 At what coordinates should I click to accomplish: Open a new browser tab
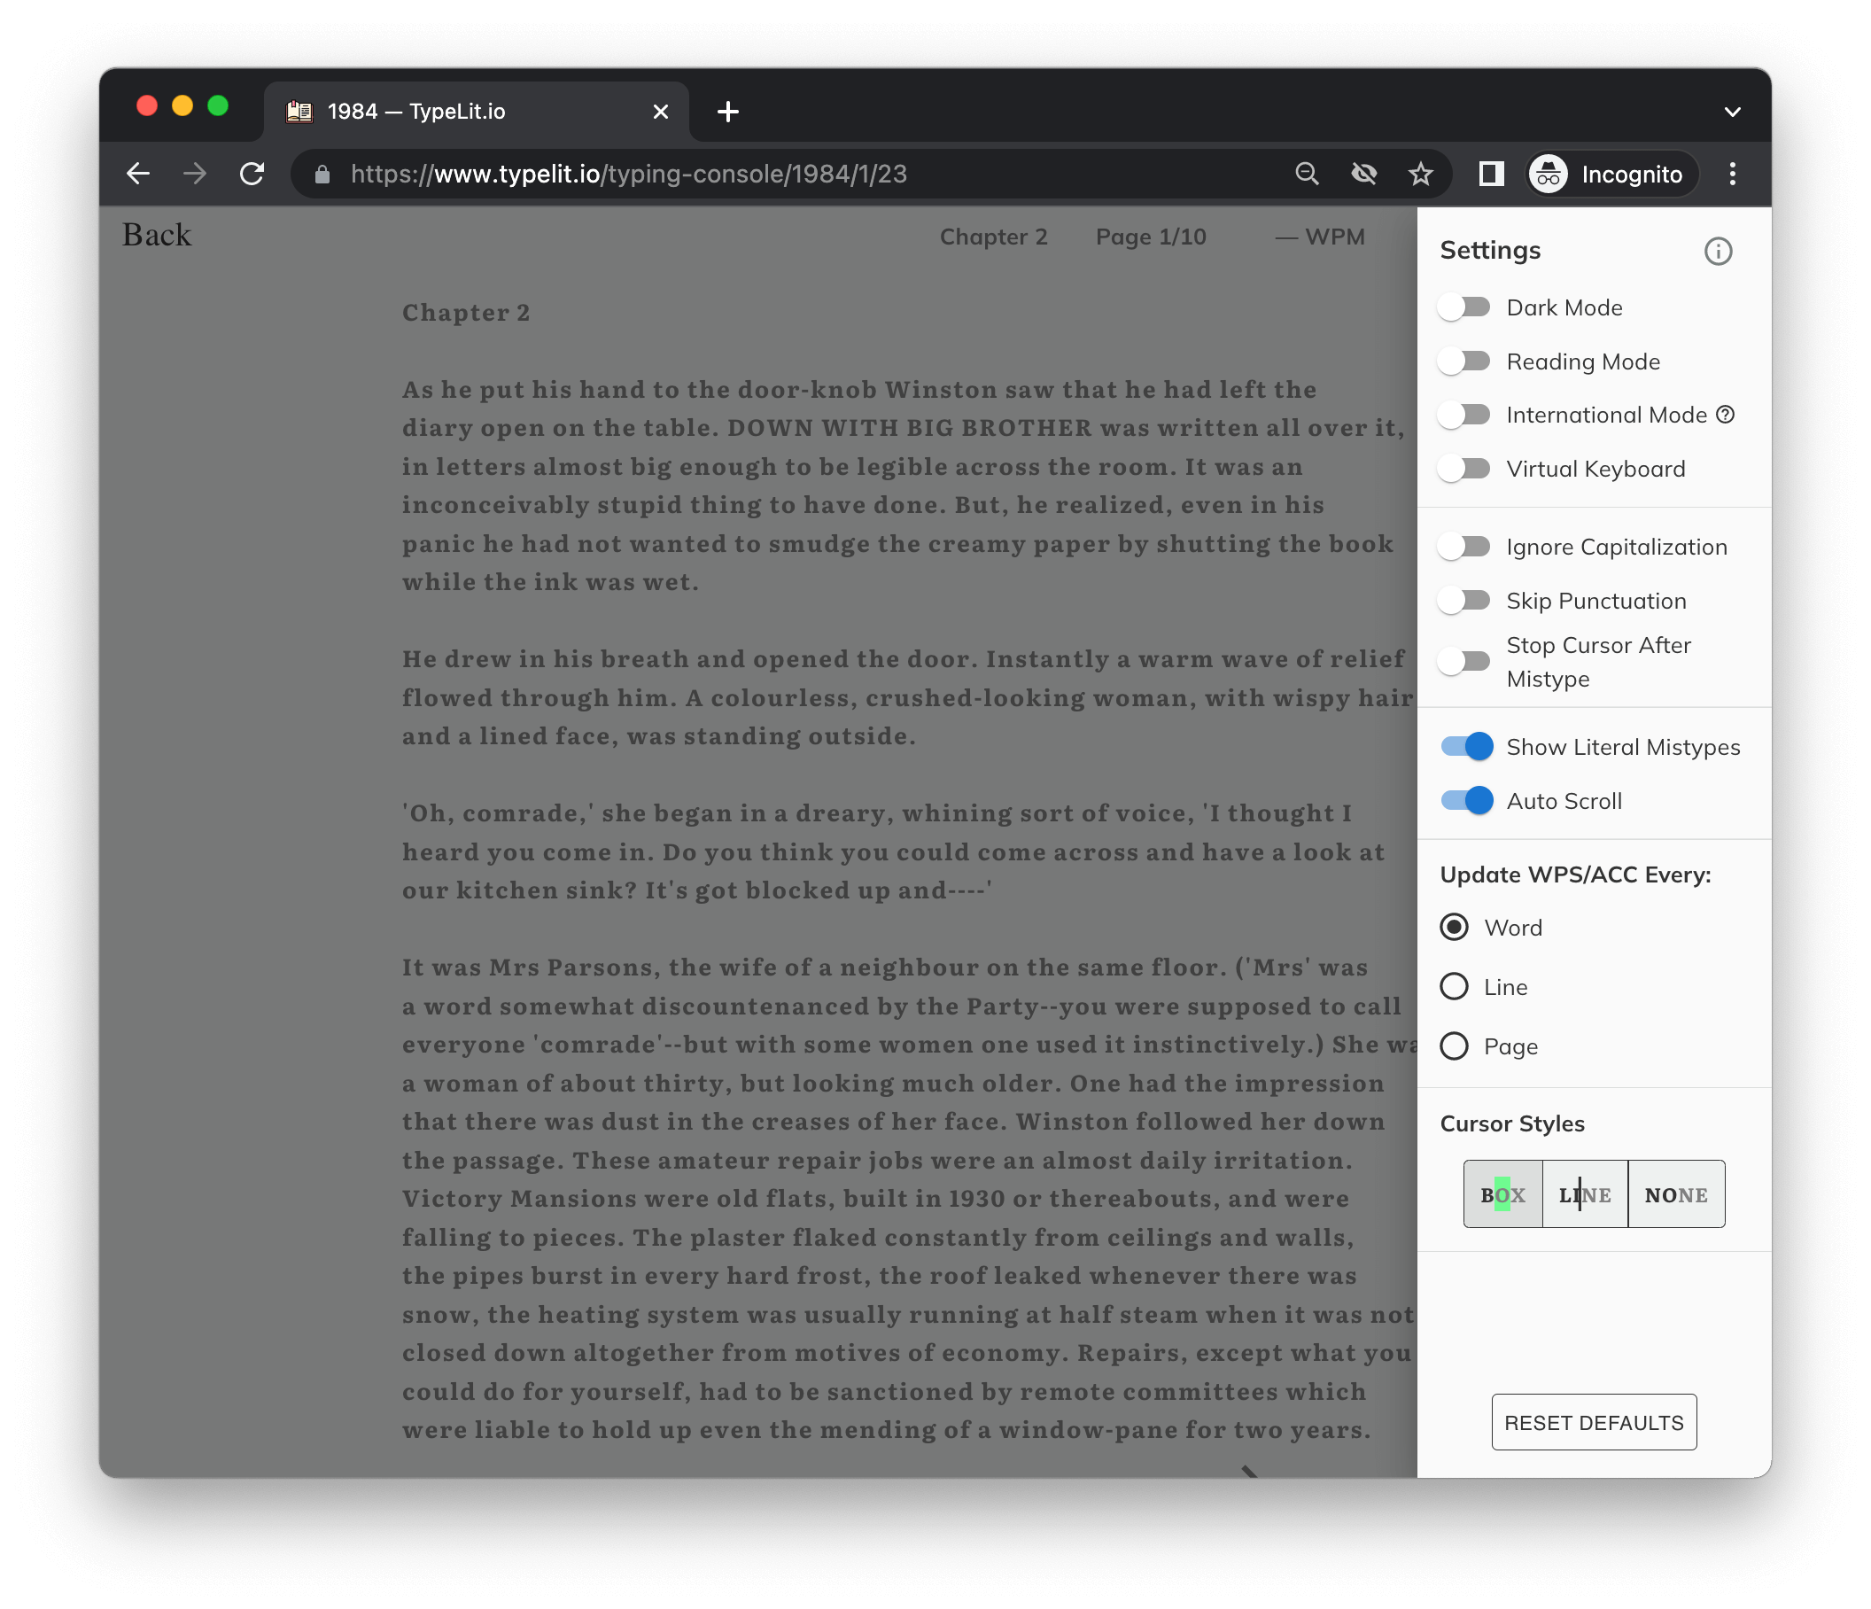click(728, 112)
